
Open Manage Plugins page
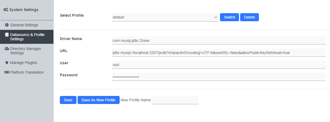pos(24,63)
